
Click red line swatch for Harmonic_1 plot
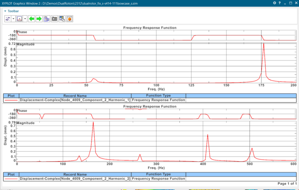tap(11, 100)
